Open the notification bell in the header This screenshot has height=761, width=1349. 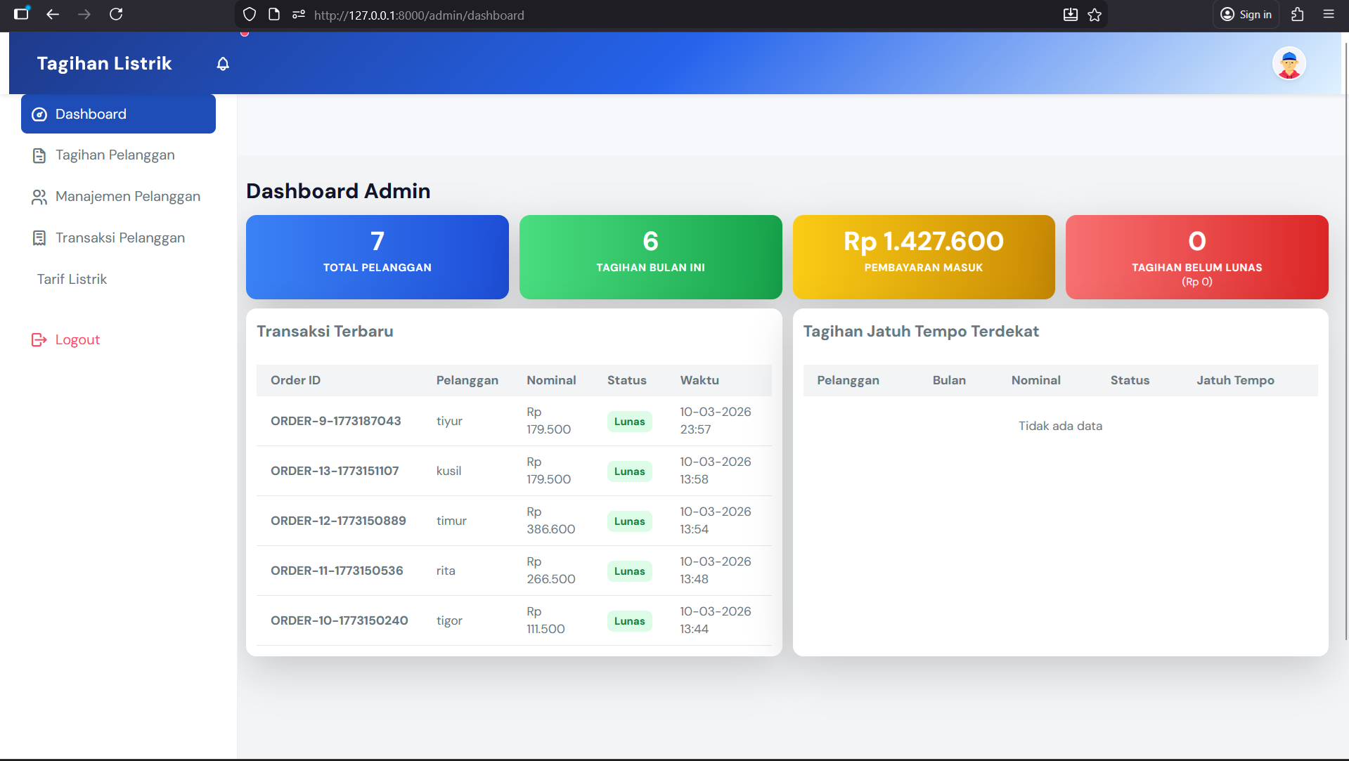223,64
